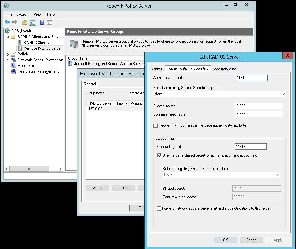Click the Group name field
296x249 pixels.
coord(137,93)
